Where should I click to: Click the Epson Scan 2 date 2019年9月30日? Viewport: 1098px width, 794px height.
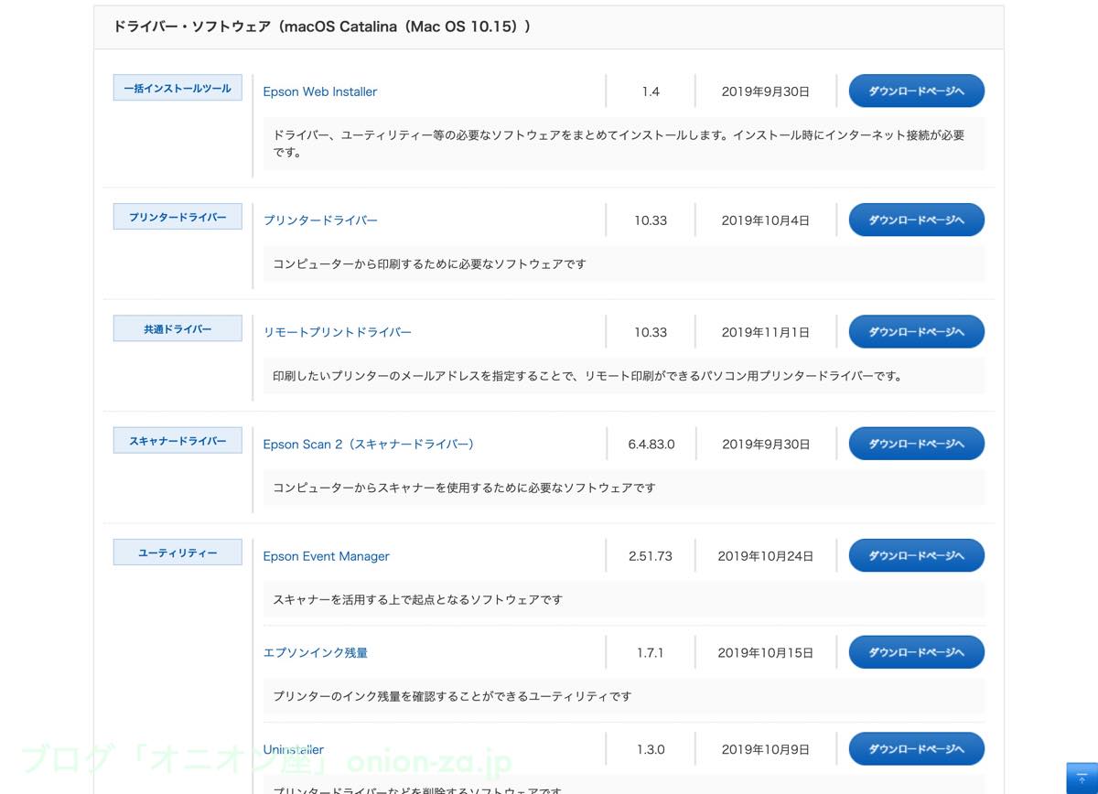(x=765, y=444)
